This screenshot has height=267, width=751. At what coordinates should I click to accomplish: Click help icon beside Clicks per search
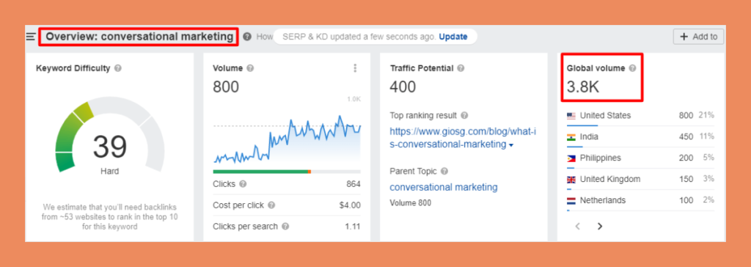285,226
